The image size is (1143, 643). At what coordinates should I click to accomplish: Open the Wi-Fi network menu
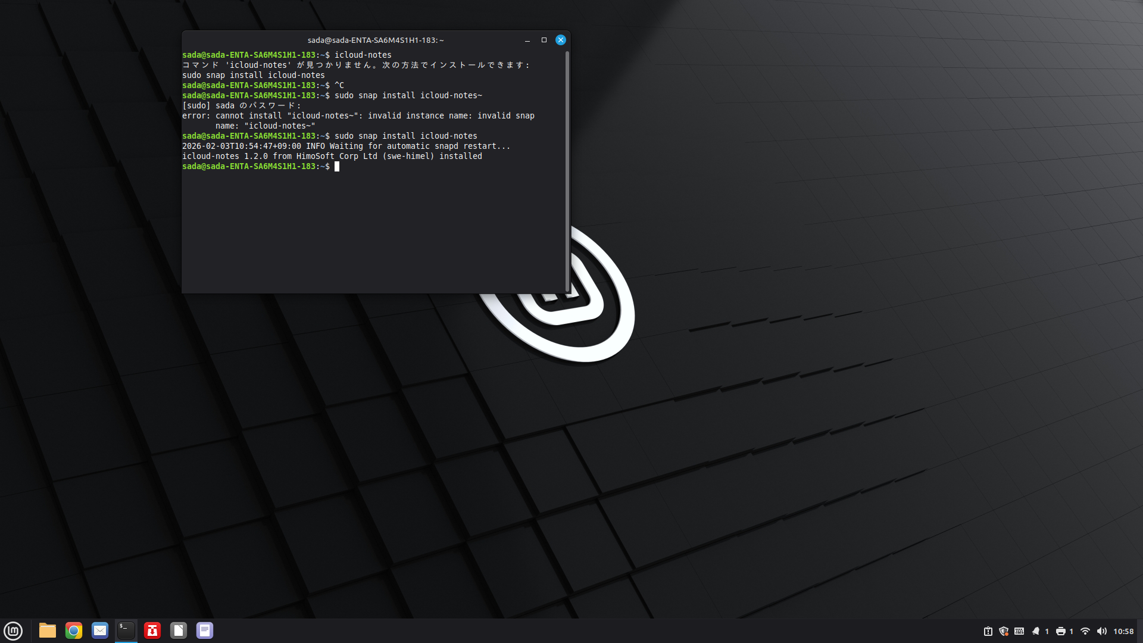[x=1085, y=631]
